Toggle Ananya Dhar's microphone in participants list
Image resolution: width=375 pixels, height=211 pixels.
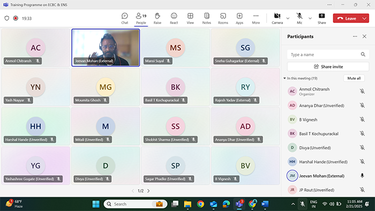362,105
